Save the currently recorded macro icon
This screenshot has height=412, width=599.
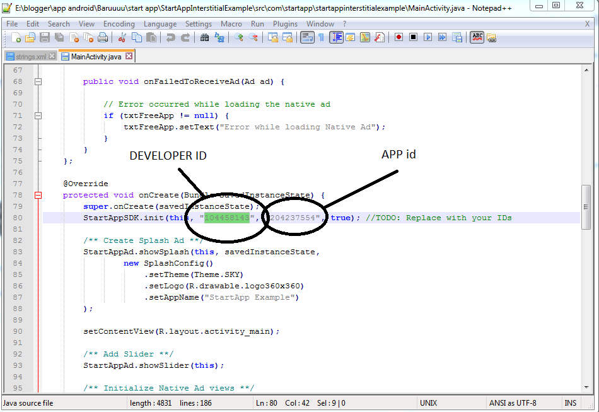click(x=457, y=37)
